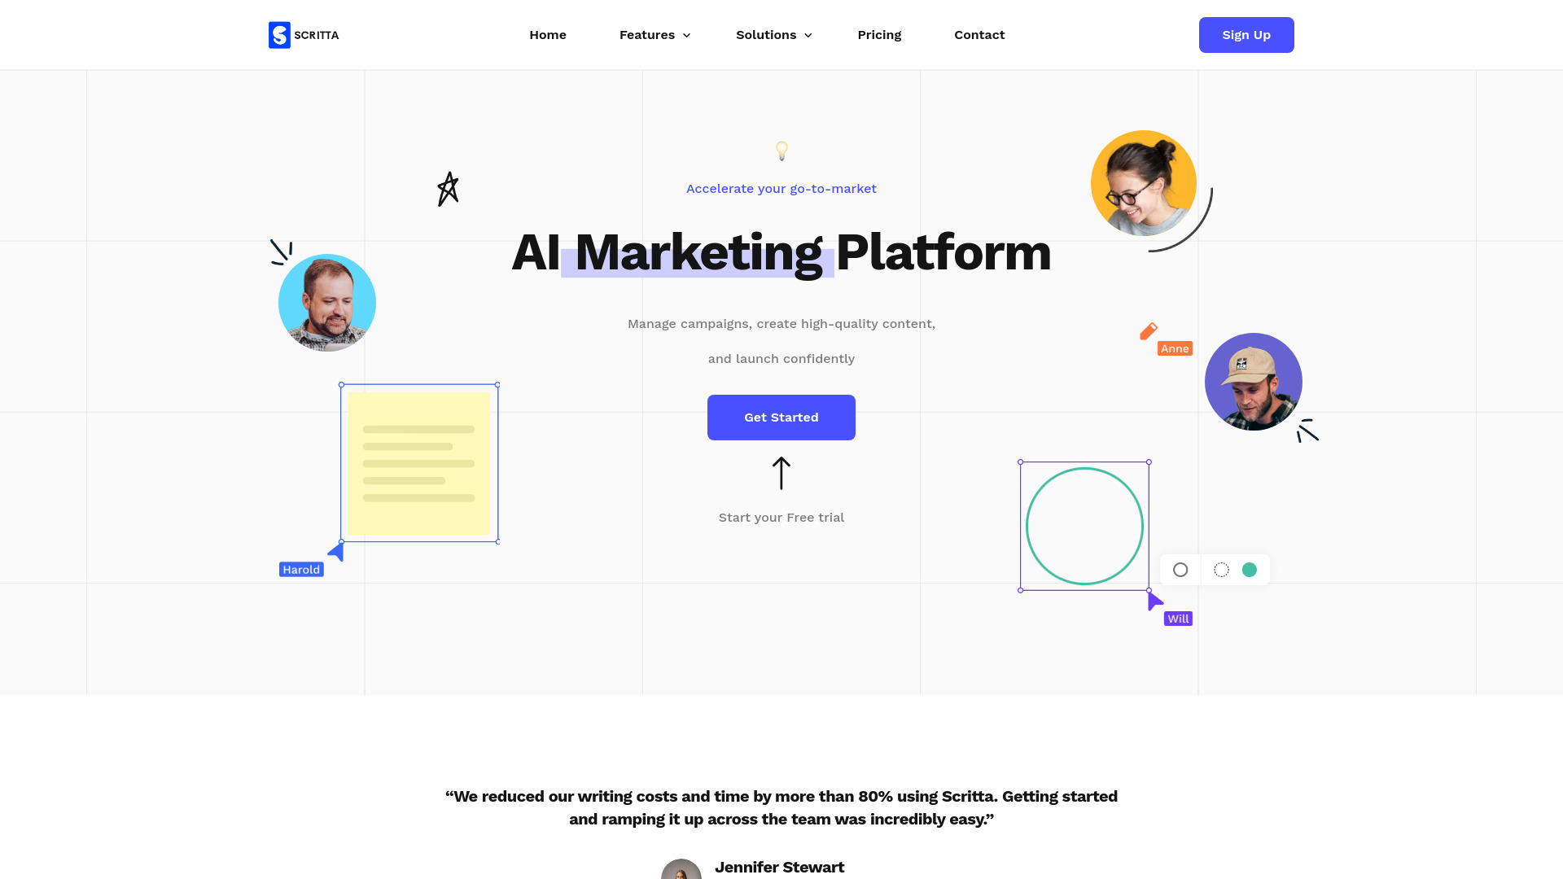This screenshot has height=879, width=1563.
Task: Expand the Features dropdown menu
Action: coord(655,34)
